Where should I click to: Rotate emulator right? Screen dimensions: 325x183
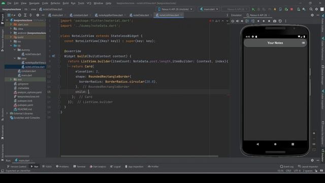coord(253,21)
